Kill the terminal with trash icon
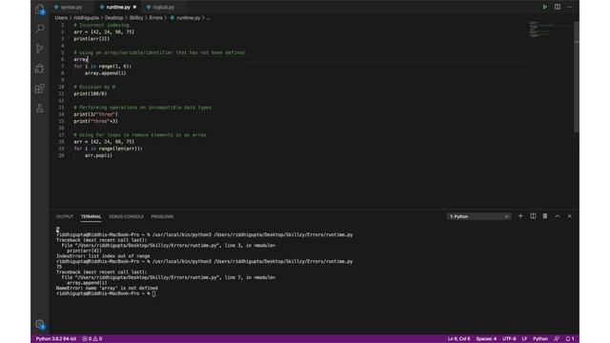Viewport: 610px width, 343px height. click(545, 216)
